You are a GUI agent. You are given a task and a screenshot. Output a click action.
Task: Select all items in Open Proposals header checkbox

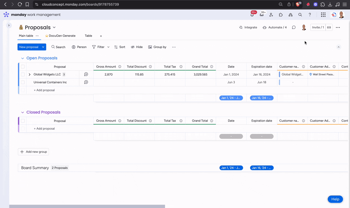tap(23, 67)
